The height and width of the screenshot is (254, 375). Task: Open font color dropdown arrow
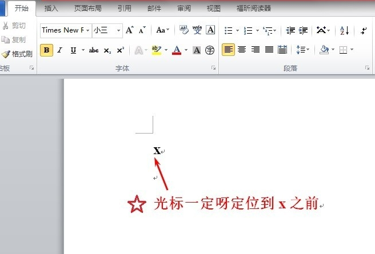point(185,50)
